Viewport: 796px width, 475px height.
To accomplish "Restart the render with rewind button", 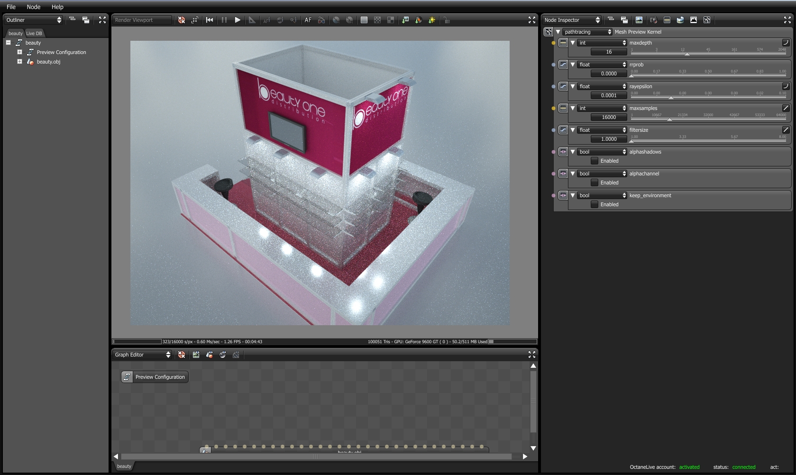I will tap(210, 20).
